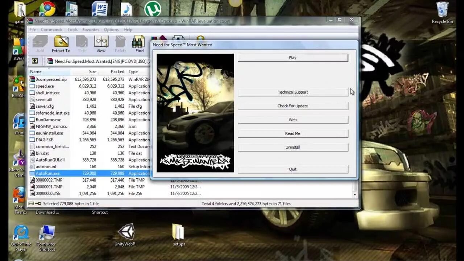This screenshot has height=261, width=464.
Task: Click the Read Me button
Action: tap(293, 133)
